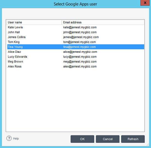Select user Lucy Edwards
Viewport: 151px width, 148px height.
click(17, 57)
